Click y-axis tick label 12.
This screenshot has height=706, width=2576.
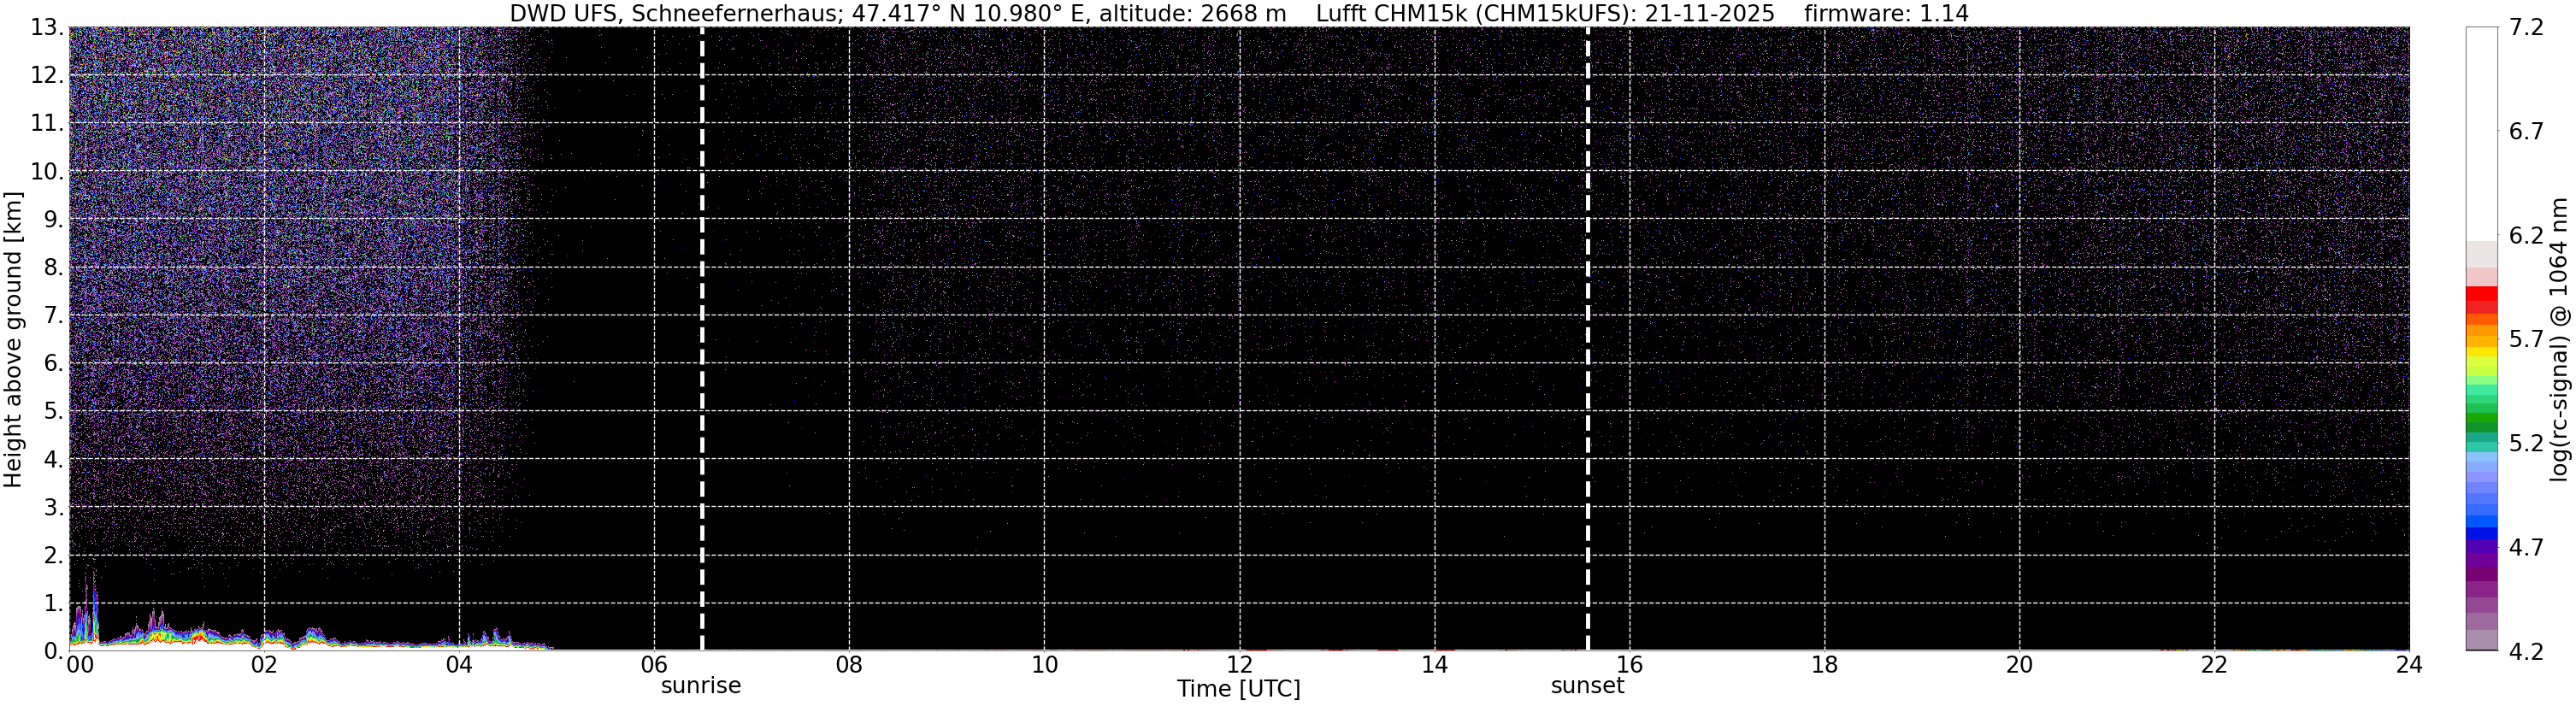coord(47,76)
